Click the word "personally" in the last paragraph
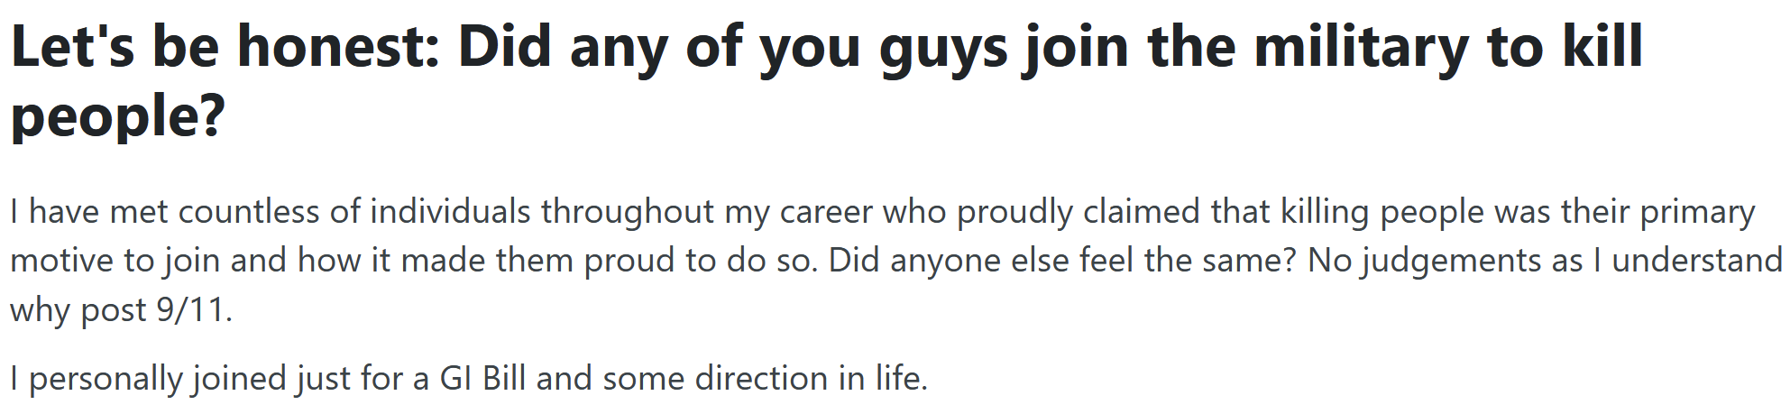1790x414 pixels. 106,379
